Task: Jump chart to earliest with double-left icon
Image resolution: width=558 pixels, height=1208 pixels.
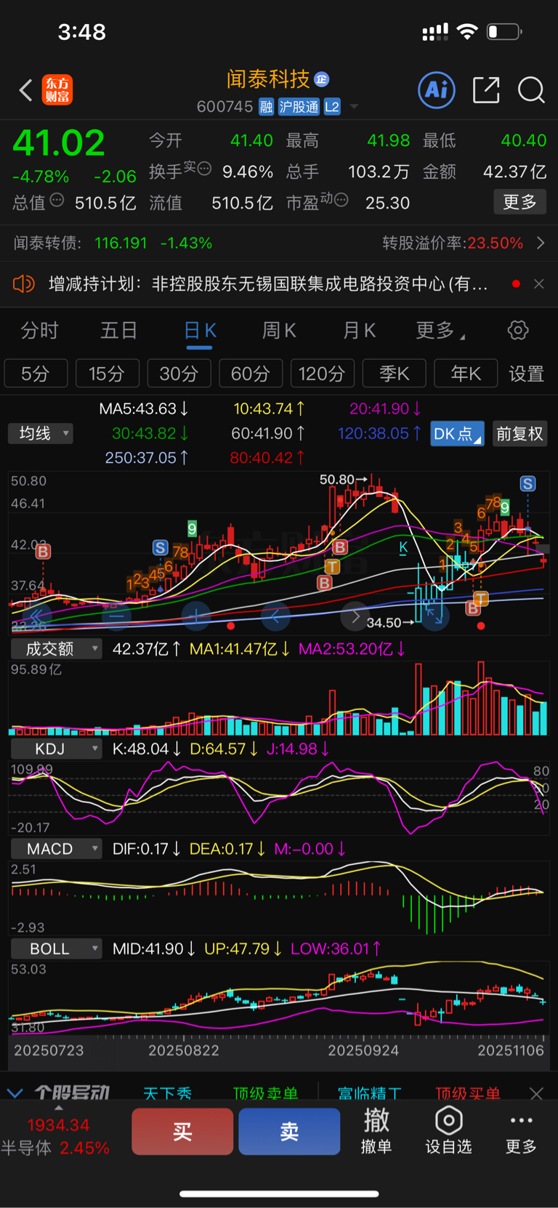Action: 38,616
